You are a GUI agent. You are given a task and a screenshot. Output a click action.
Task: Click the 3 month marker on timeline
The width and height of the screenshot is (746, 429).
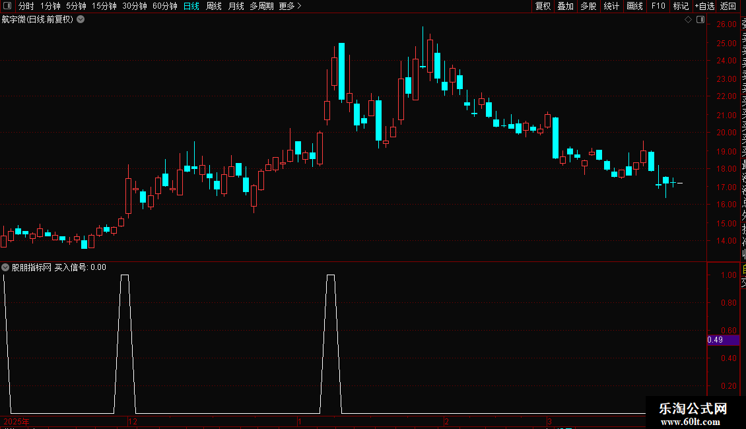tap(549, 421)
